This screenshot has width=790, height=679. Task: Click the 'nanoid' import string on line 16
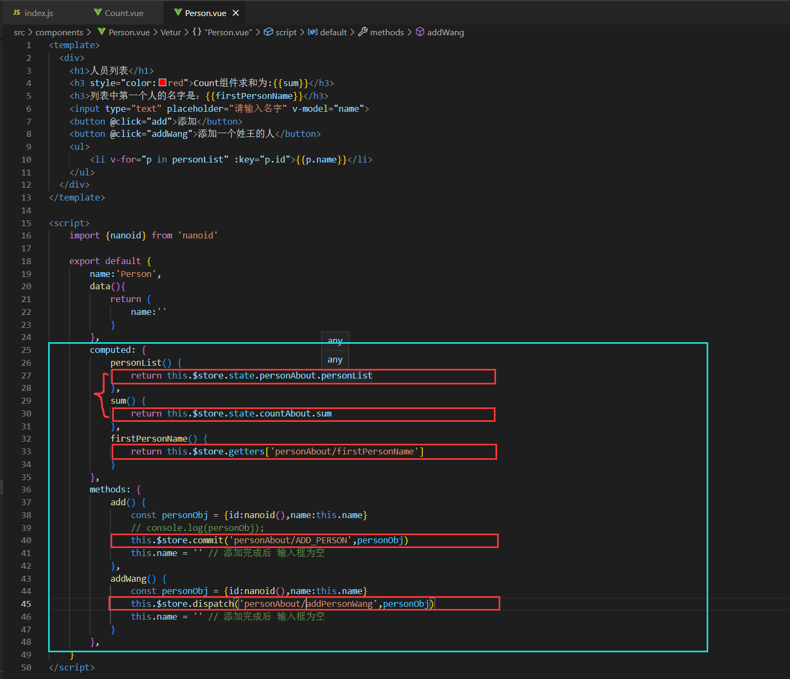[198, 236]
